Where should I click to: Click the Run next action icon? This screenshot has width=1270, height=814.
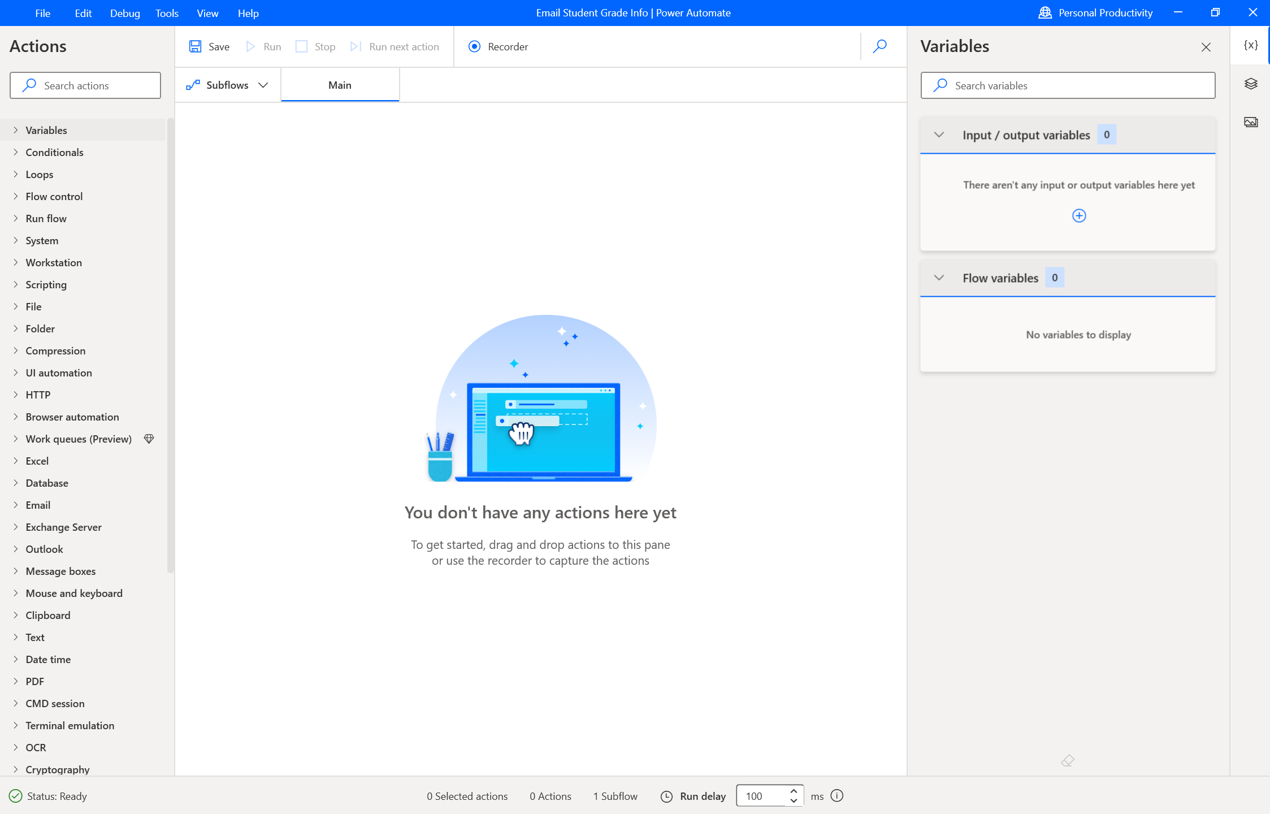coord(356,46)
